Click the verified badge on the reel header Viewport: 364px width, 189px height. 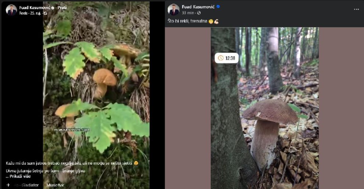[x=53, y=7]
